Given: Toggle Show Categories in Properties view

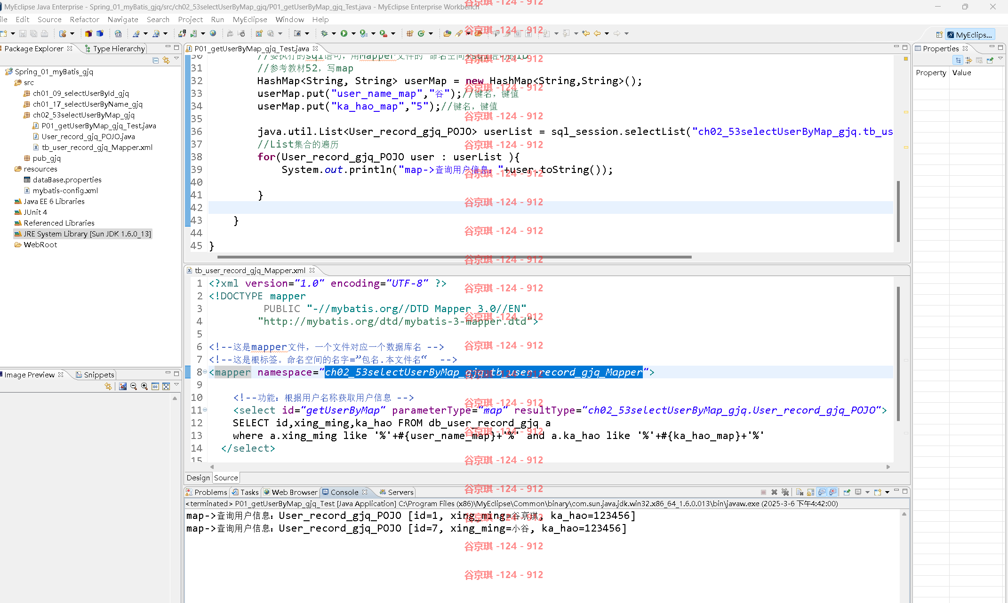Looking at the screenshot, I should pos(958,60).
